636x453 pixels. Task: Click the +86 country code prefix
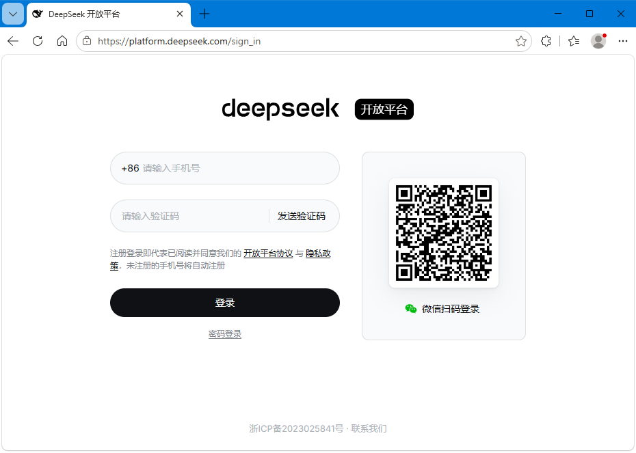point(130,168)
